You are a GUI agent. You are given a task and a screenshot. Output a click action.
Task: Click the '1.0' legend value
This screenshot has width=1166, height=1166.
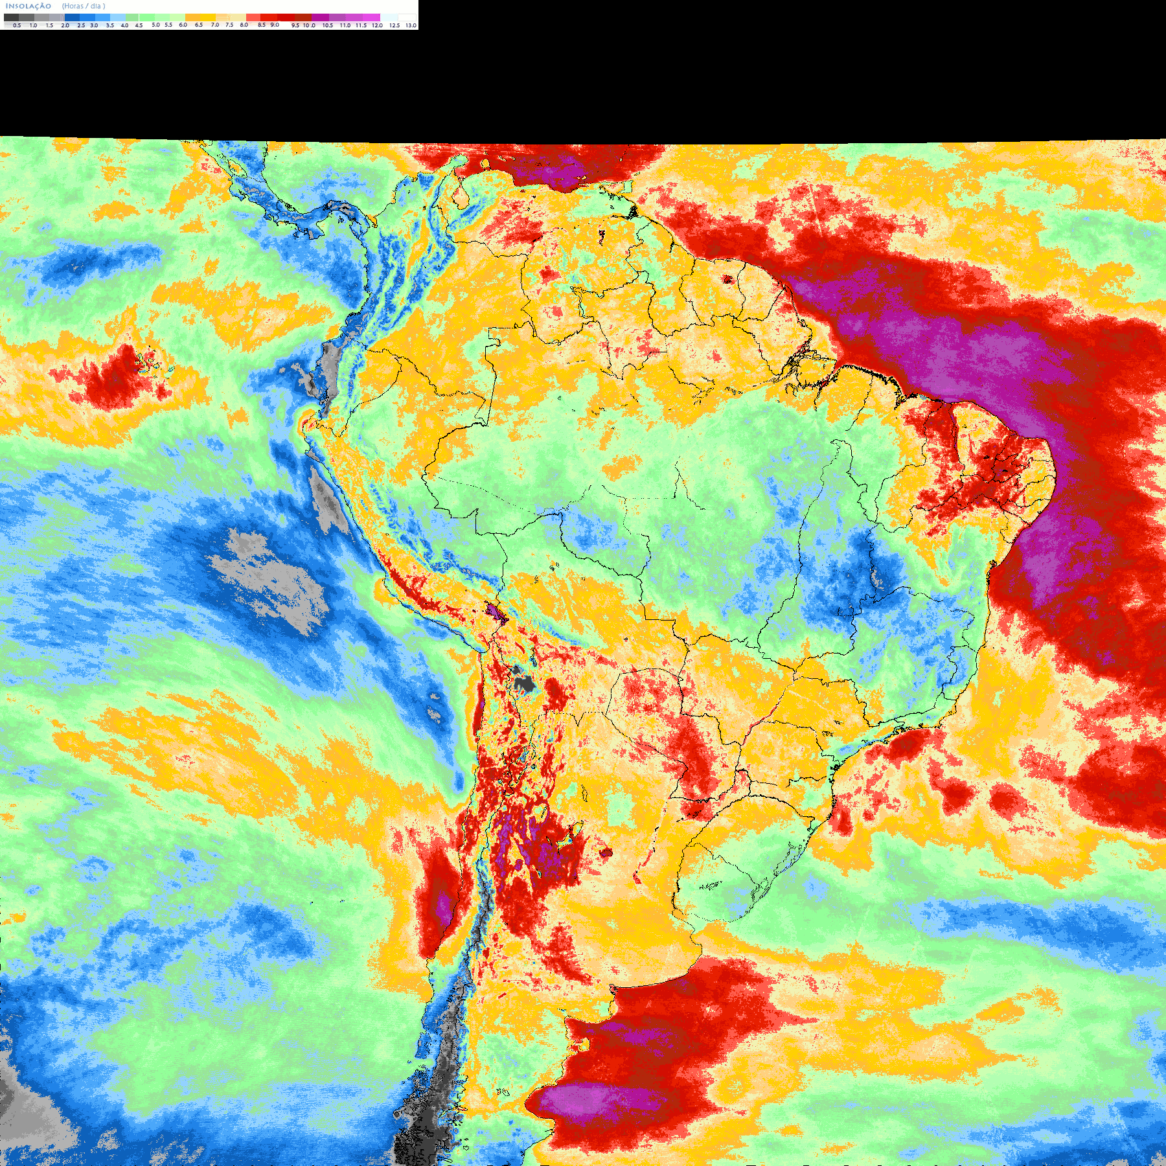click(x=33, y=25)
